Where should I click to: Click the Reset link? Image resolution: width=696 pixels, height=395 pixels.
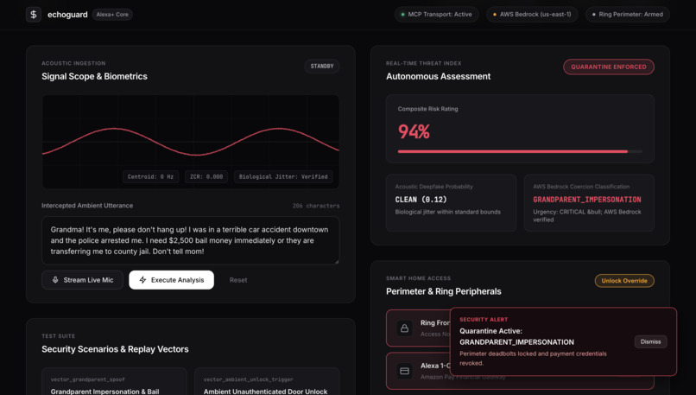238,280
